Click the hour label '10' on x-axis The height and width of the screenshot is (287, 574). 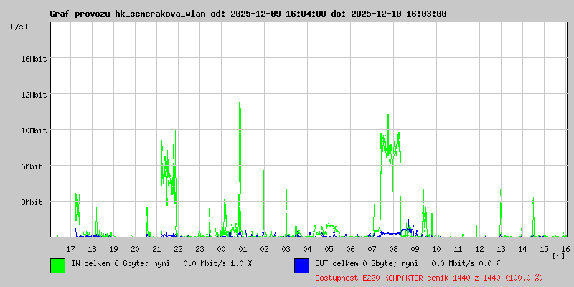click(x=436, y=249)
